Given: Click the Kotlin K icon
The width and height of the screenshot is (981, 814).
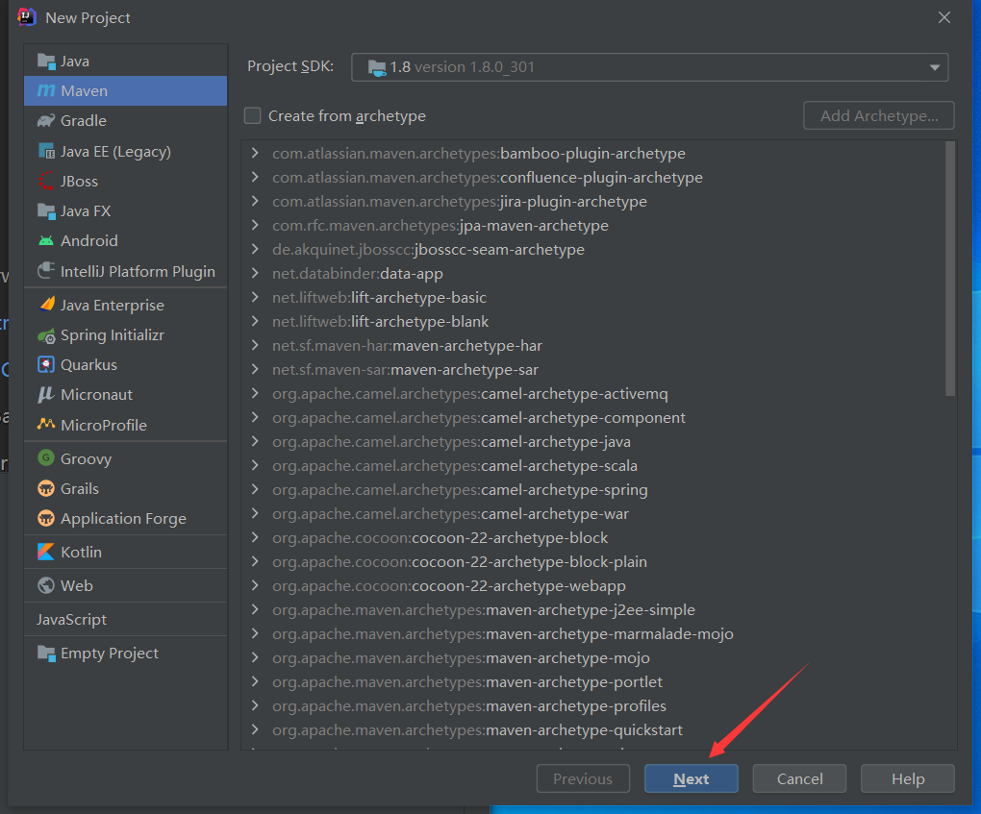Looking at the screenshot, I should point(46,552).
